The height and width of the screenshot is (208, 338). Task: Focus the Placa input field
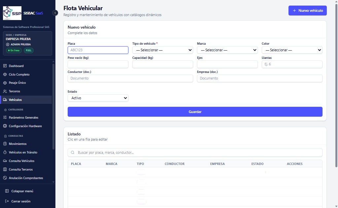(x=98, y=50)
